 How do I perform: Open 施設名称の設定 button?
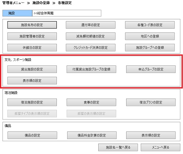pos(32,25)
